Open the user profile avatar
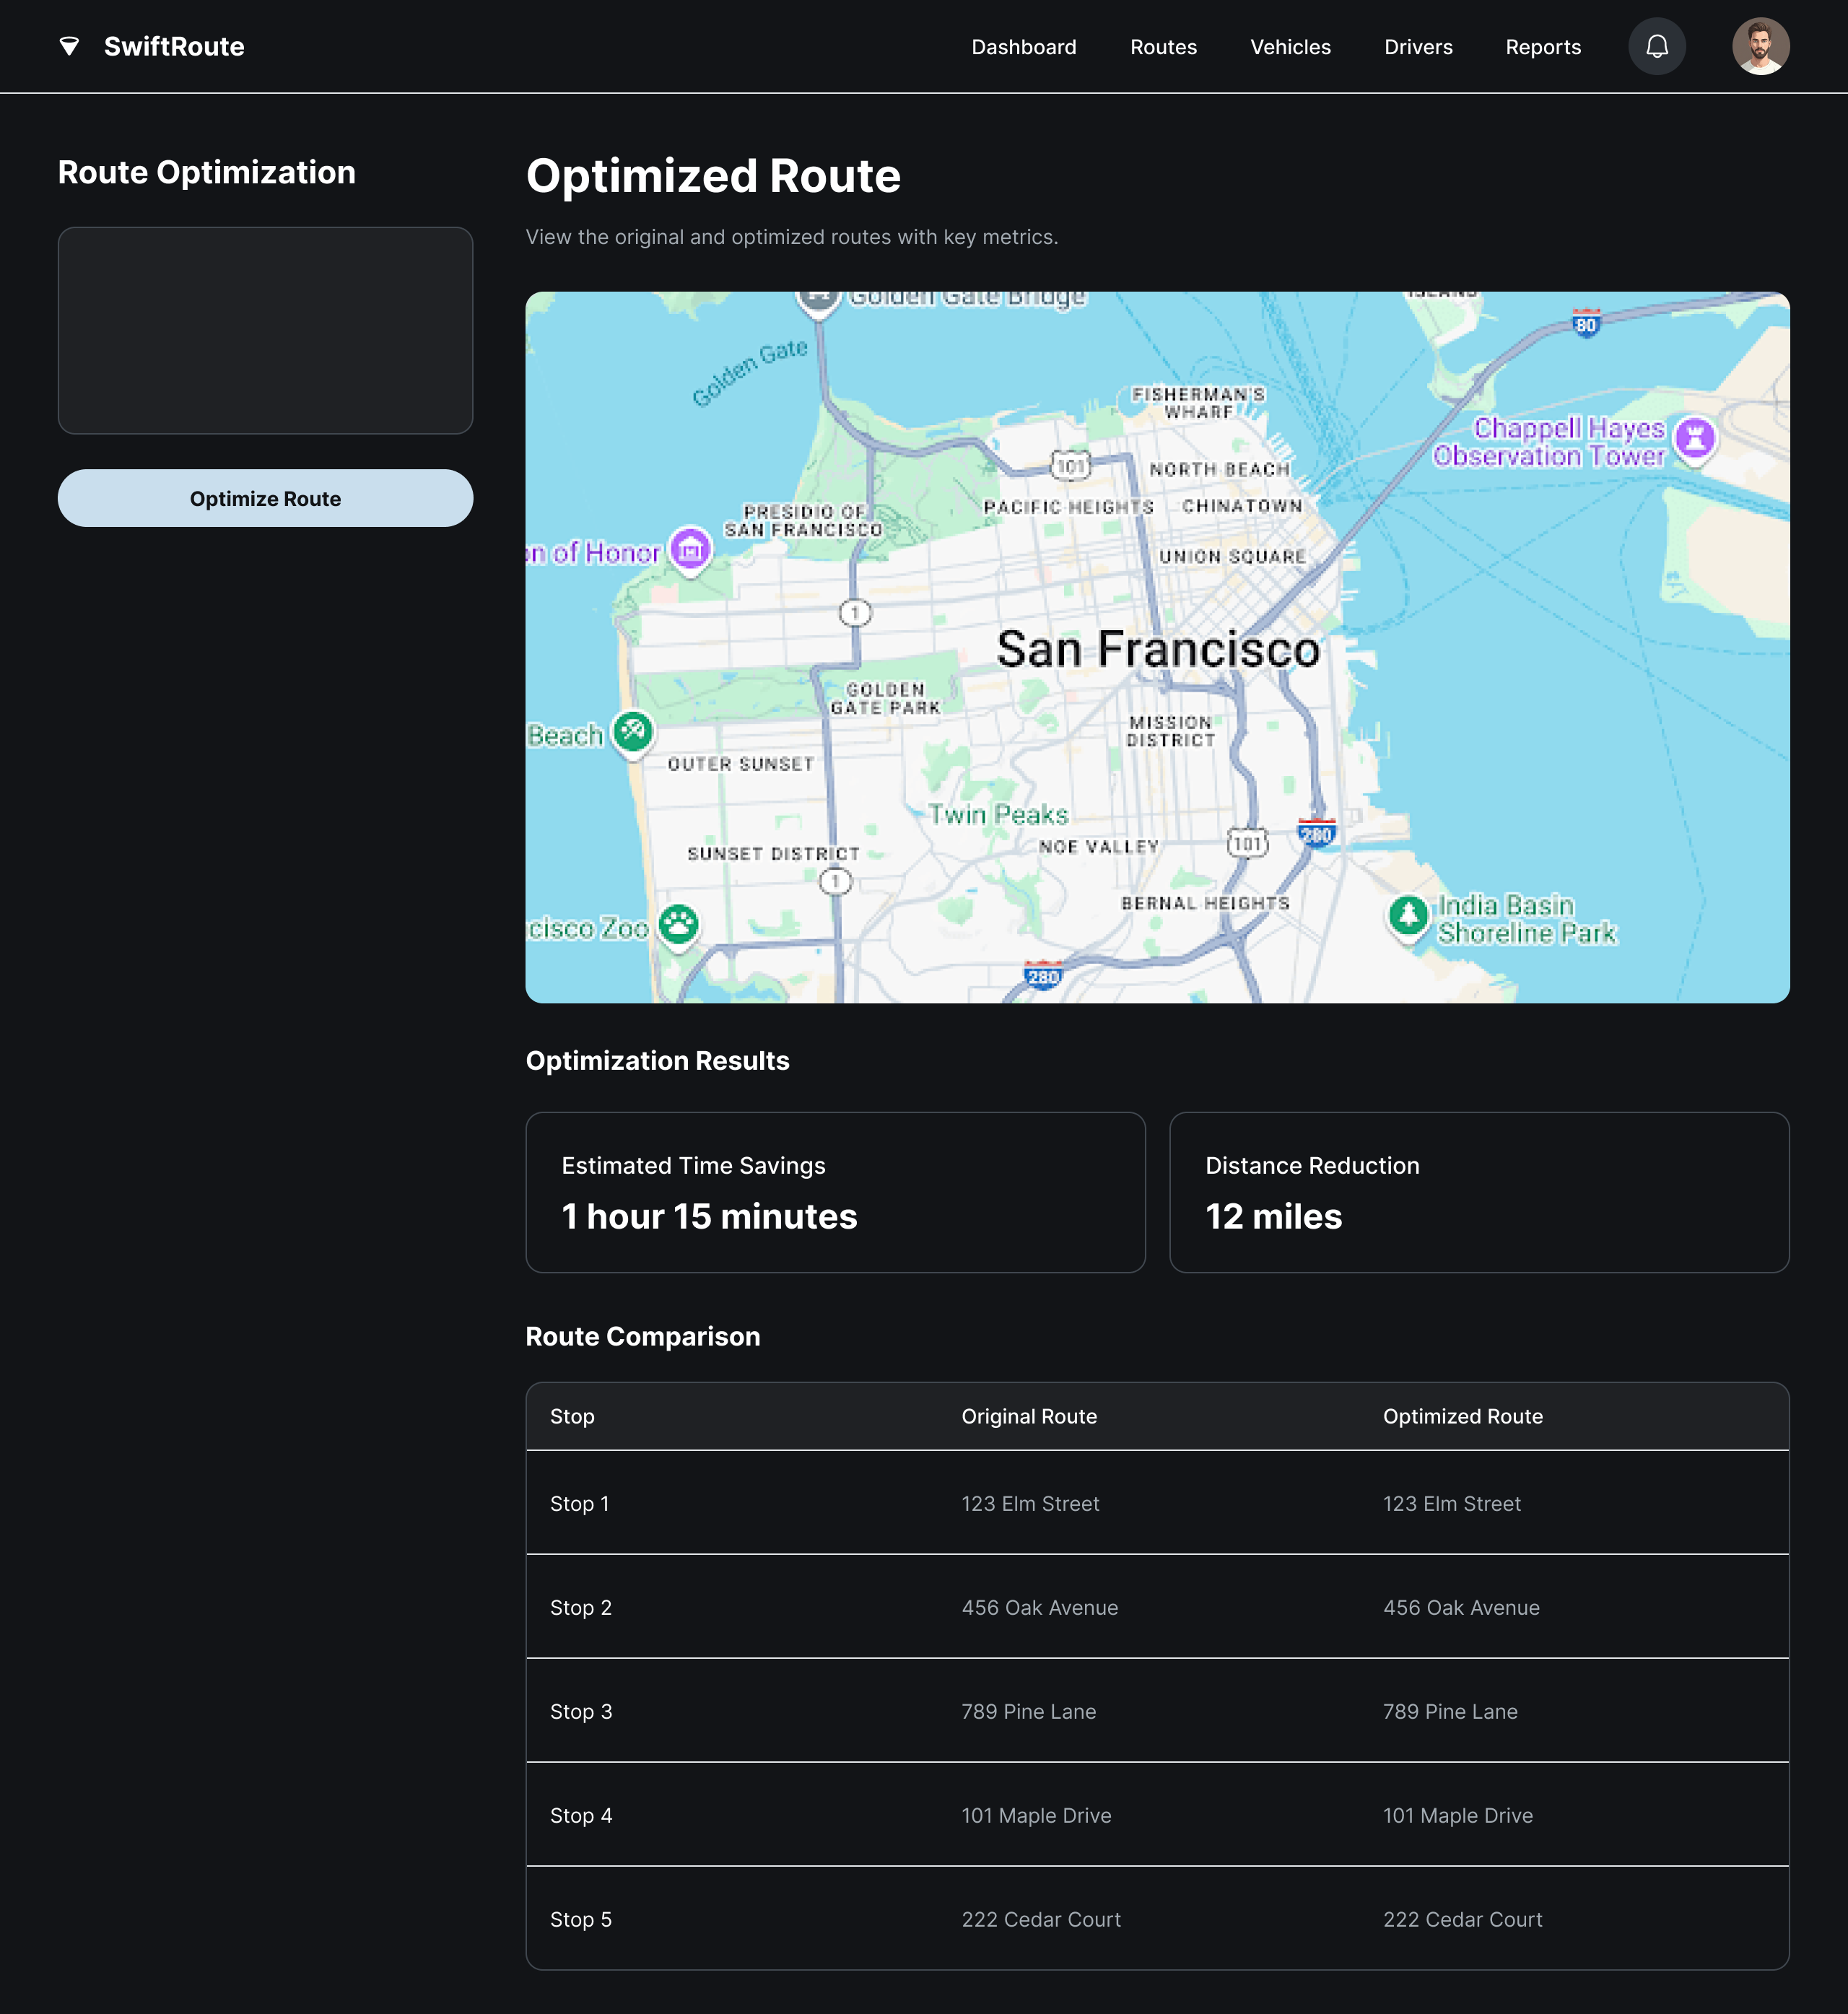Screen dimensions: 1848x2014 pyautogui.click(x=1760, y=46)
